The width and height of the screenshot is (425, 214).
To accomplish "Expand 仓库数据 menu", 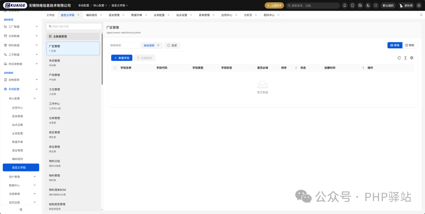I will (x=37, y=36).
